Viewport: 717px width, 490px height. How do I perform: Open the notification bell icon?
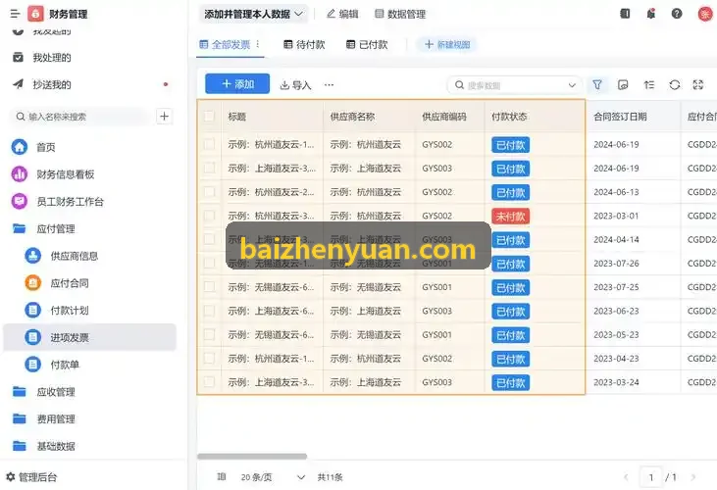pos(651,14)
